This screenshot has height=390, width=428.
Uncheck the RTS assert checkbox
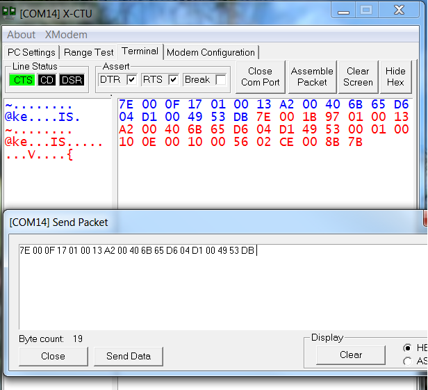pyautogui.click(x=173, y=80)
